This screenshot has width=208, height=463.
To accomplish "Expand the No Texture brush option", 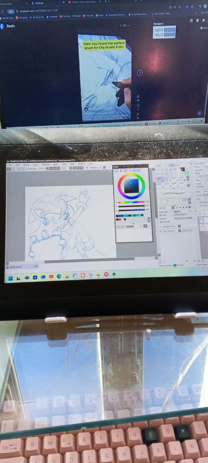I will tap(169, 231).
